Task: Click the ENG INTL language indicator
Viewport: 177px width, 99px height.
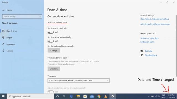Action: coord(163,96)
